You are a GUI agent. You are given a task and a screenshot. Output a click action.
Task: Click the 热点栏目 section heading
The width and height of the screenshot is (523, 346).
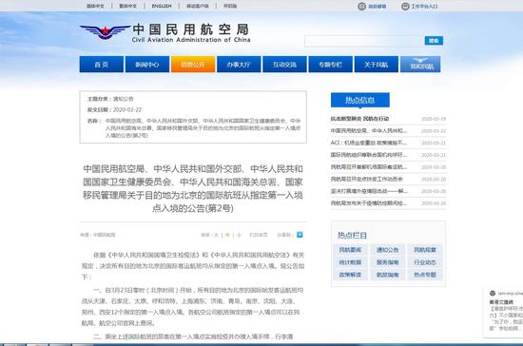pyautogui.click(x=352, y=236)
